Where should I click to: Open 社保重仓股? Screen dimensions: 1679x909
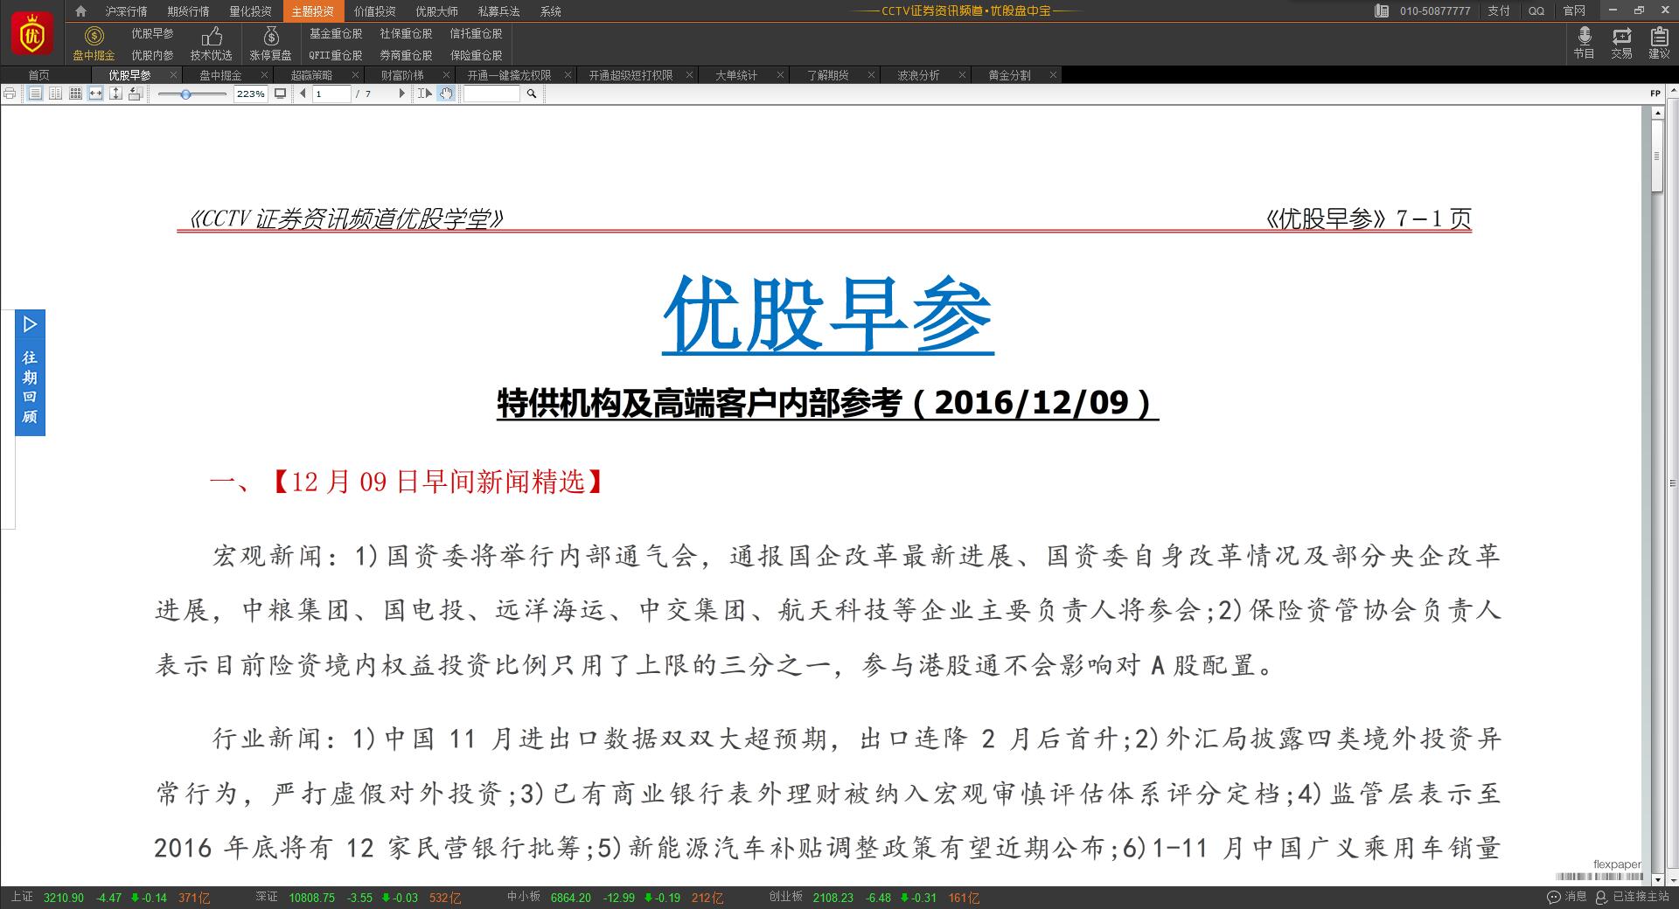coord(407,33)
